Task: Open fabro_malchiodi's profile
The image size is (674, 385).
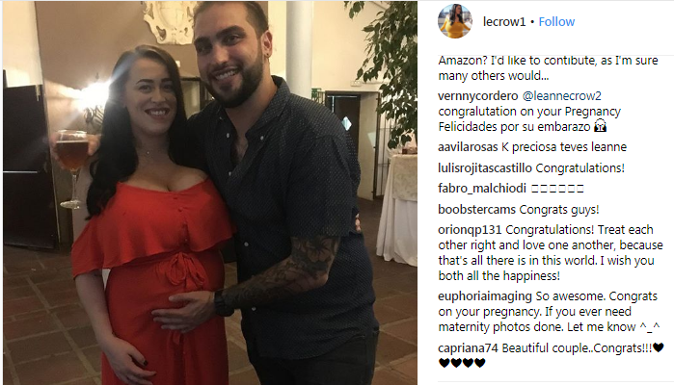Action: [x=482, y=189]
